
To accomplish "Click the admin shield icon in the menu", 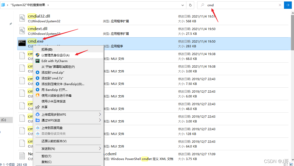I will [38, 55].
